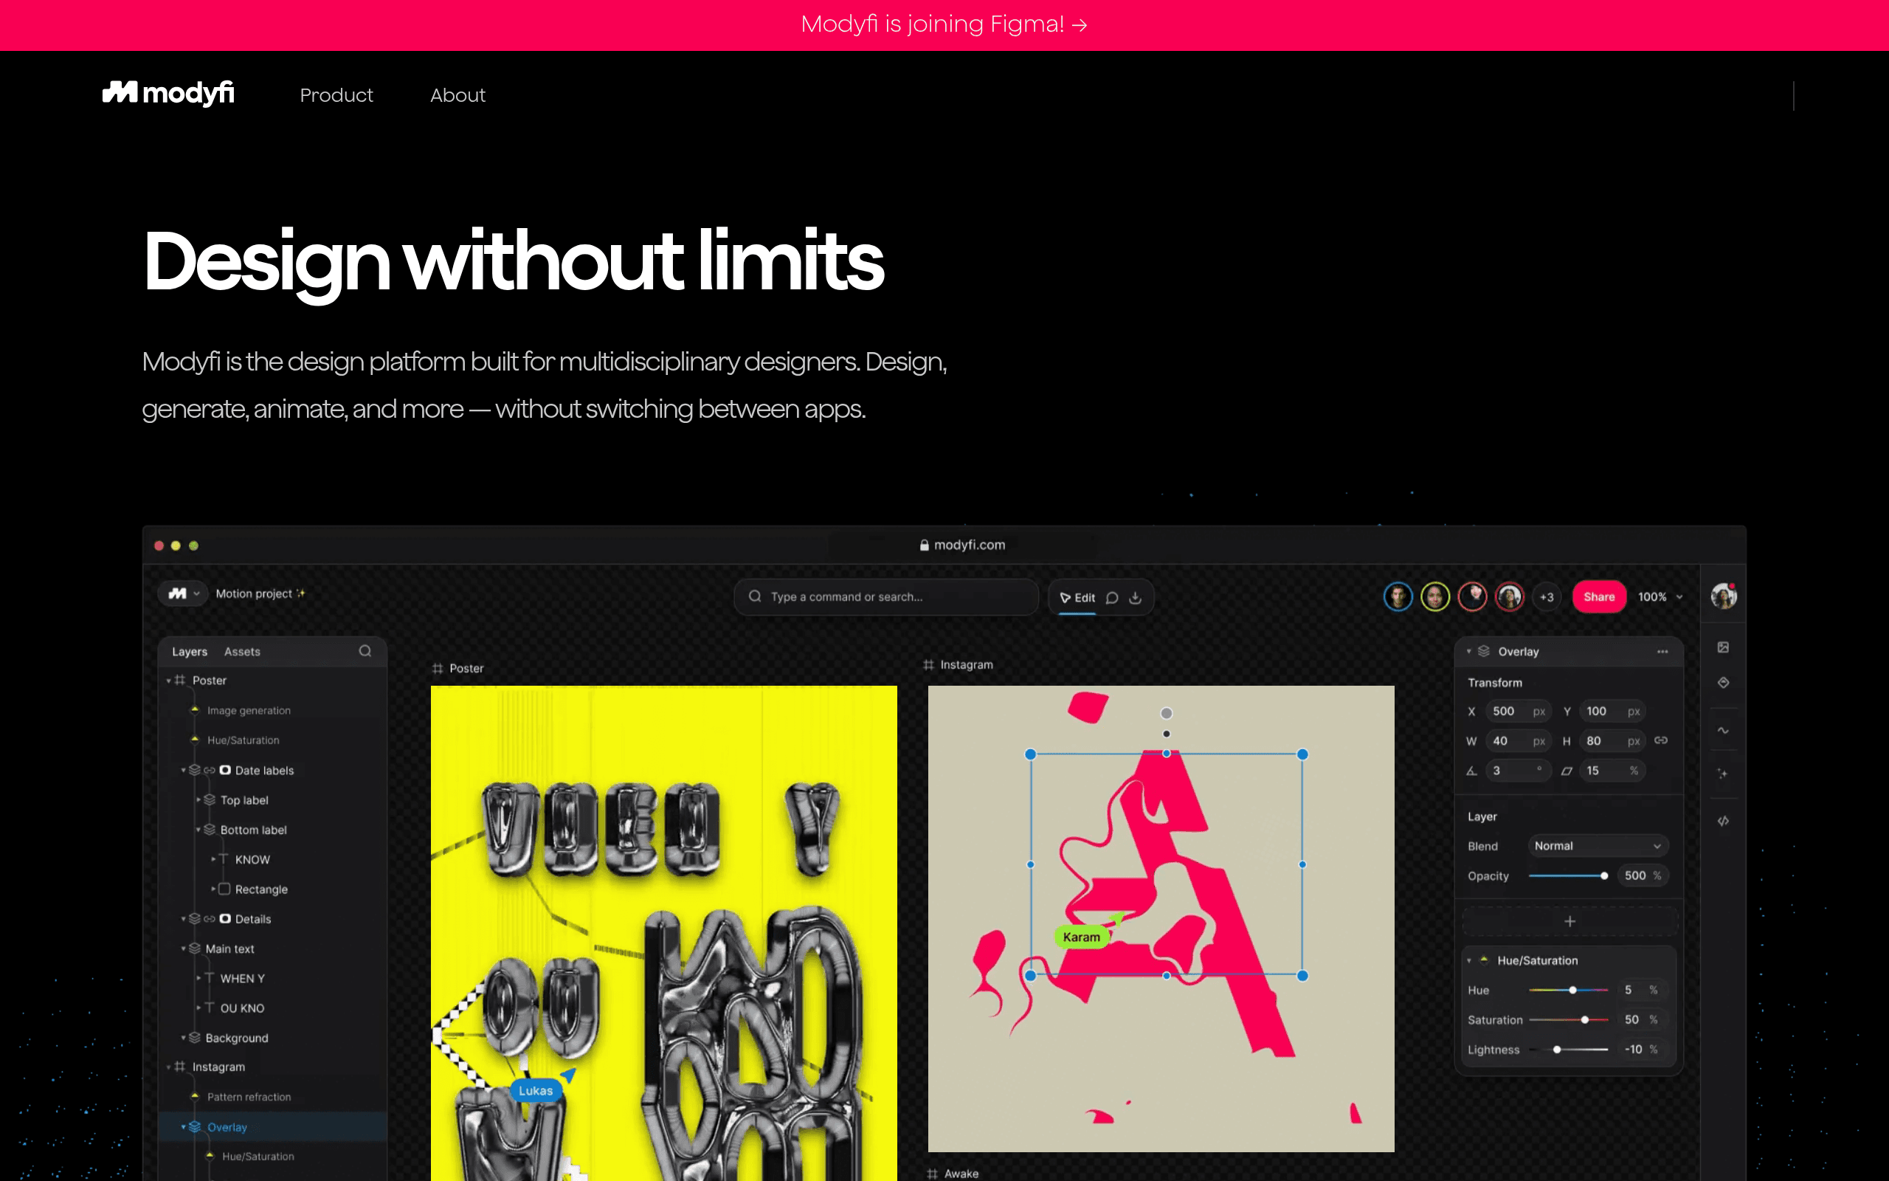Switch to the Layers tab
Image resolution: width=1889 pixels, height=1181 pixels.
pyautogui.click(x=190, y=652)
